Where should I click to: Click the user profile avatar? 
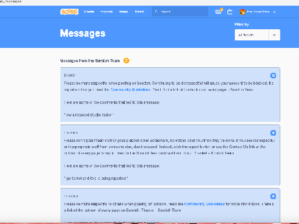click(242, 12)
